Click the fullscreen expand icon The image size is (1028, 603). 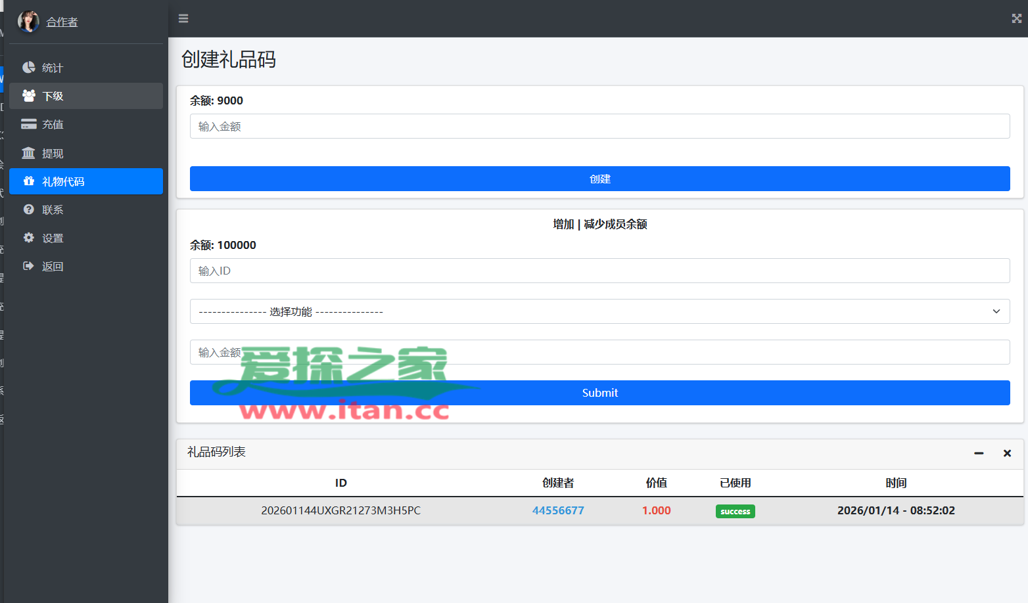pyautogui.click(x=1016, y=18)
